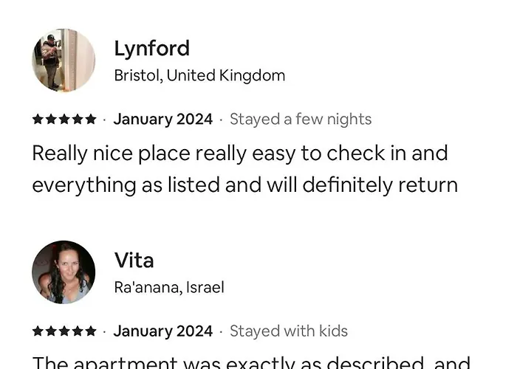517x369 pixels.
Task: Click January 2024 on Lynford's review
Action: (163, 120)
